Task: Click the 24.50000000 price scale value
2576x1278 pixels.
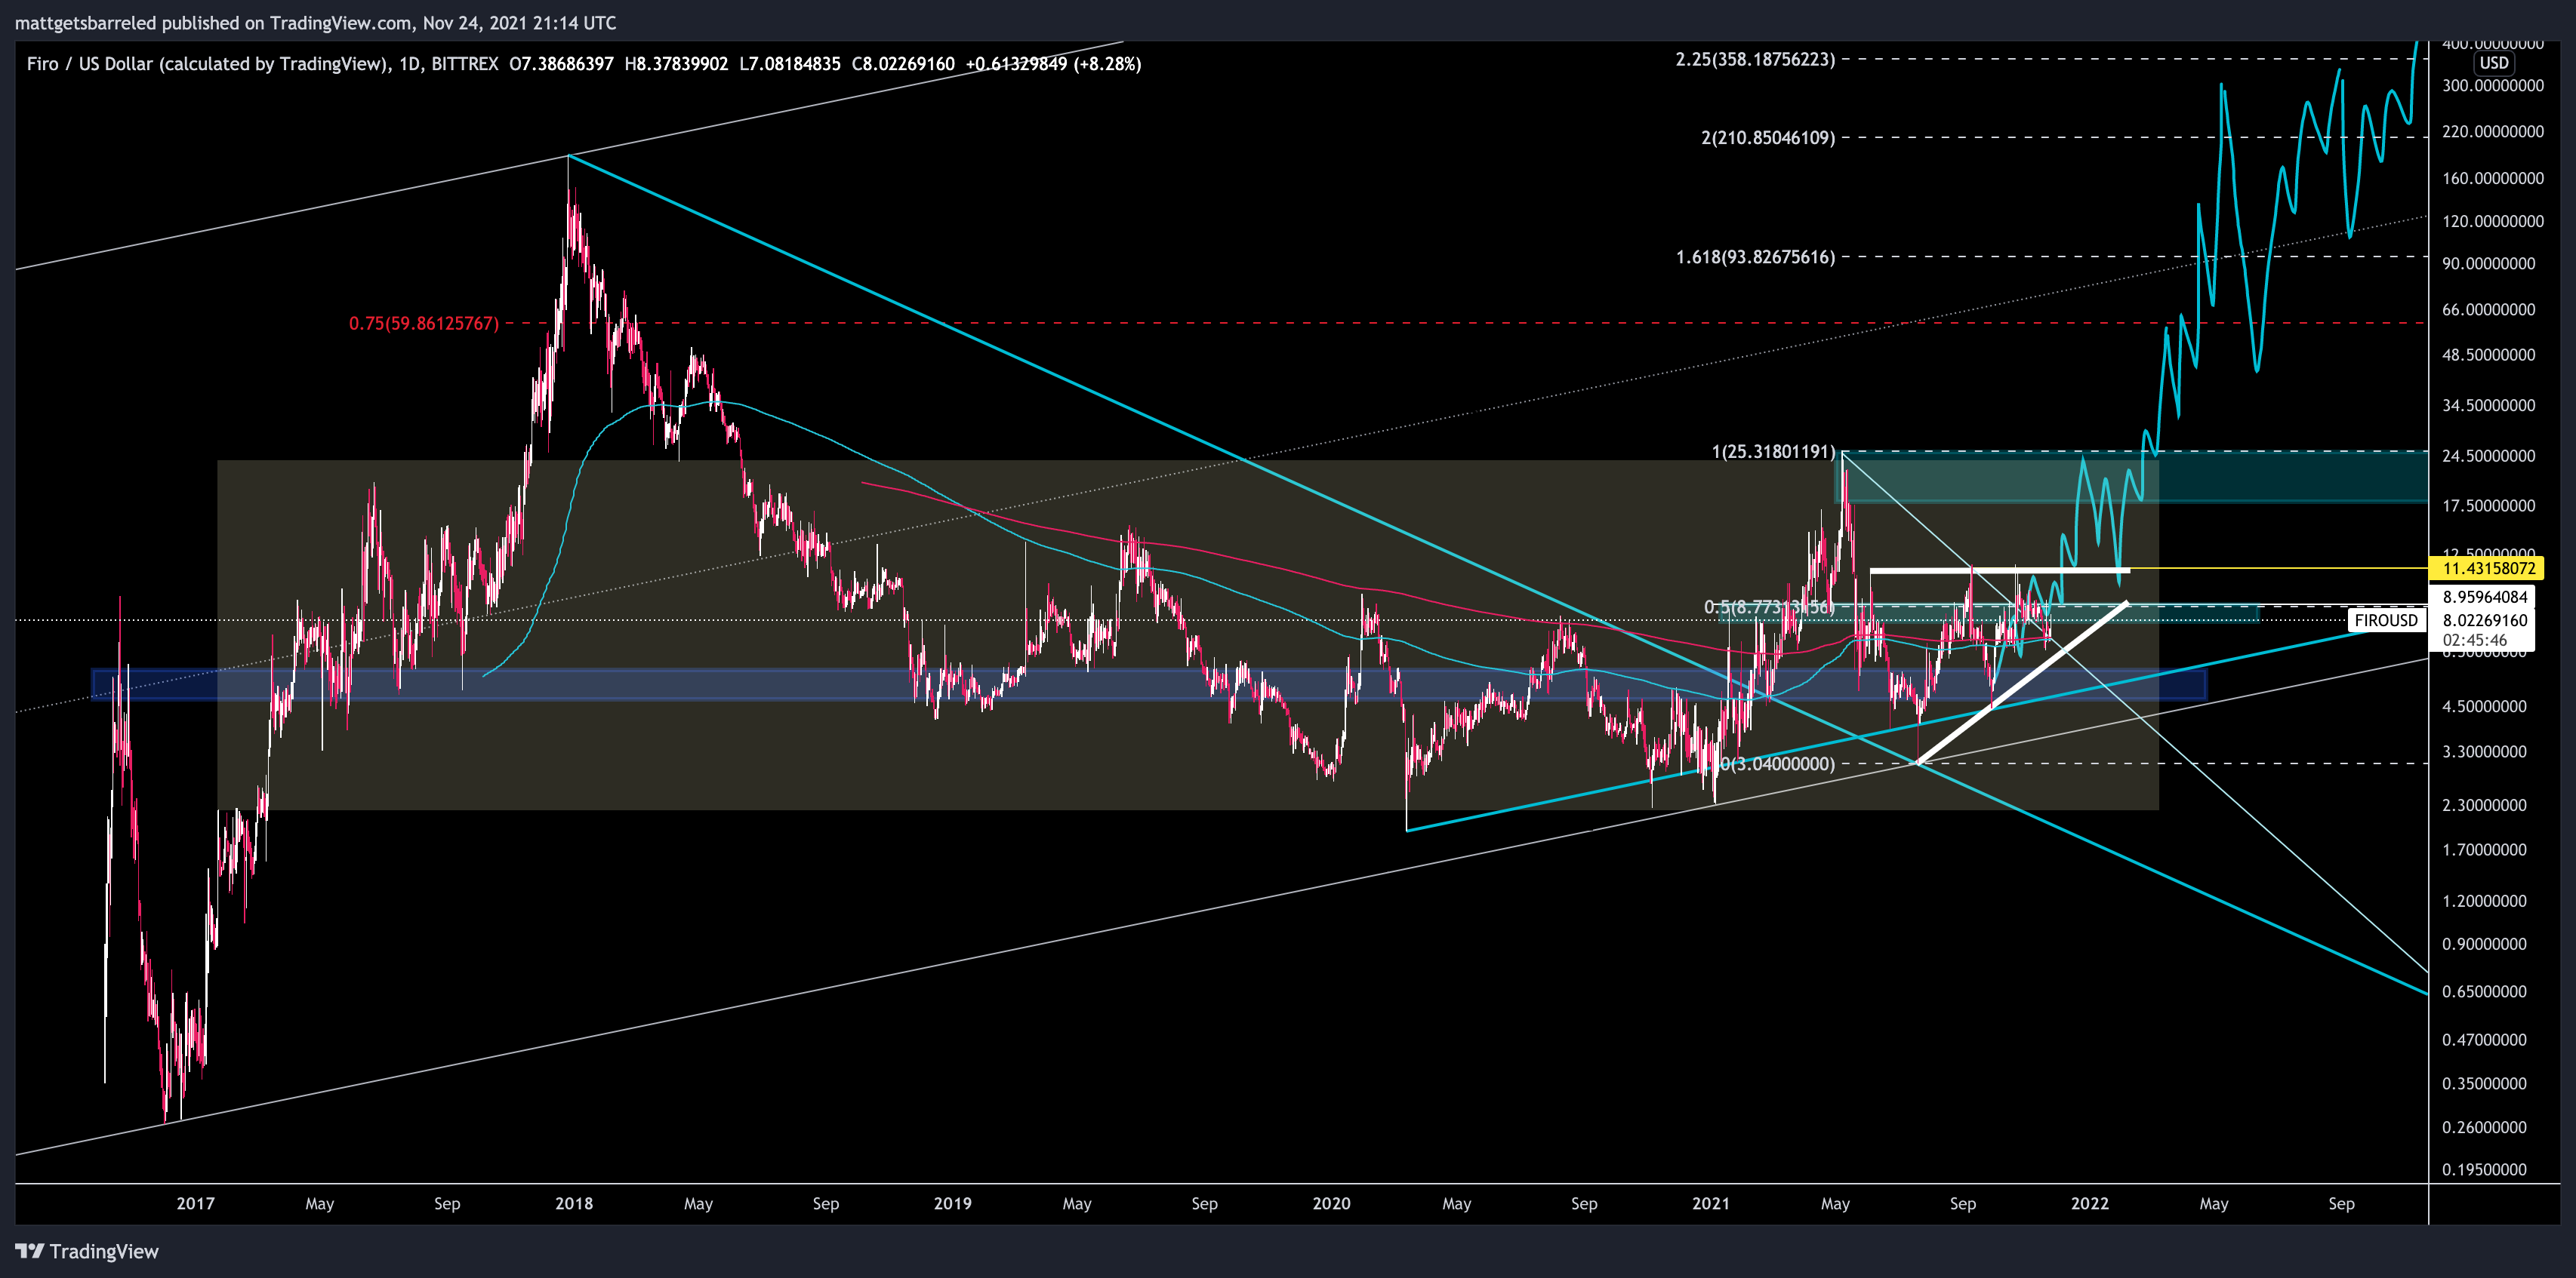Action: tap(2488, 456)
